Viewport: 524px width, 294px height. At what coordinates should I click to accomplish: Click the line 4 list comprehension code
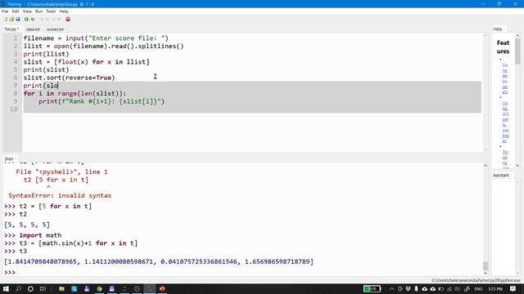[86, 62]
